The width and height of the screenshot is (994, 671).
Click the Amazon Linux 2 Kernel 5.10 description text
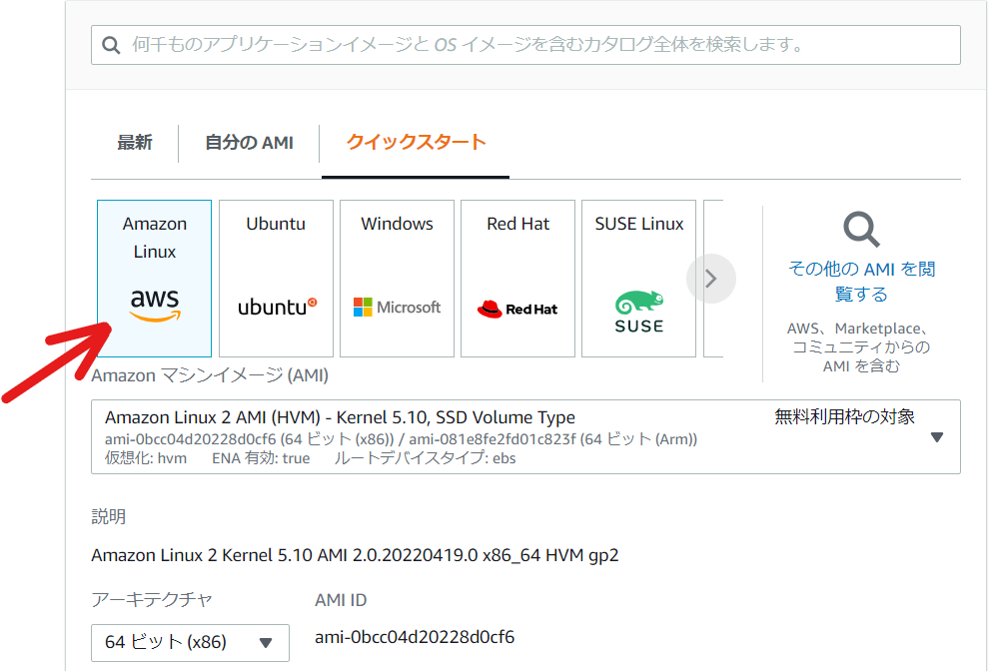click(355, 555)
